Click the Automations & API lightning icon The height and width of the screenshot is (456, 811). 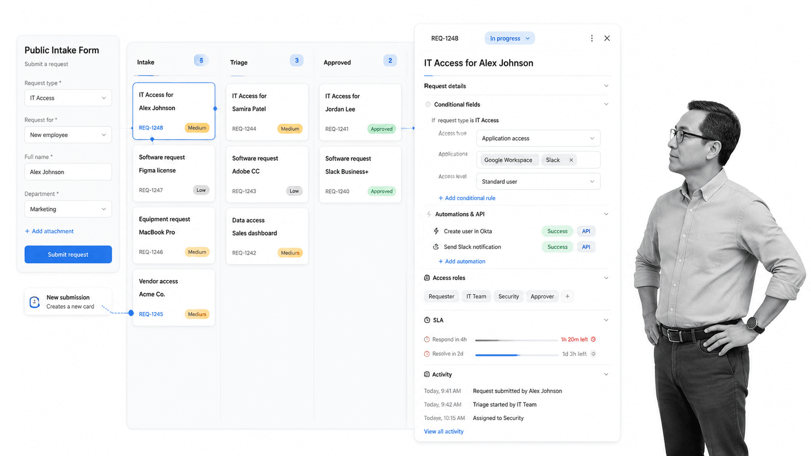429,214
